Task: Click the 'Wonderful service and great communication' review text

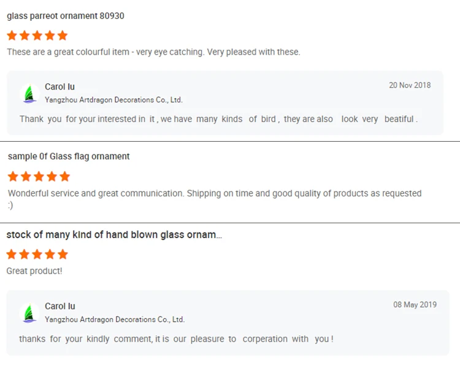Action: click(215, 194)
